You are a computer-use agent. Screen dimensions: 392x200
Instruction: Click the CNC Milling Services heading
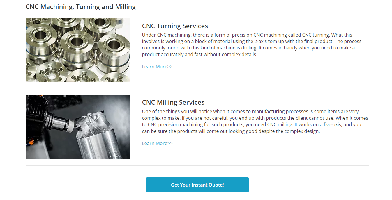pos(173,102)
